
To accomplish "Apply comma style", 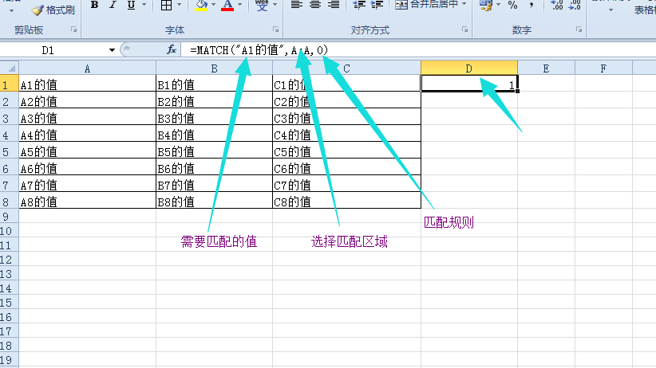I will (x=531, y=5).
